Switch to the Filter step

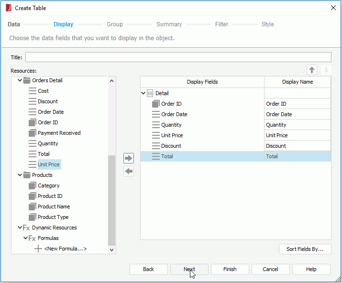(x=221, y=24)
